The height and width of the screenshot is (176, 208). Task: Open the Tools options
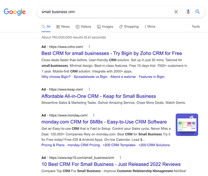click(195, 26)
